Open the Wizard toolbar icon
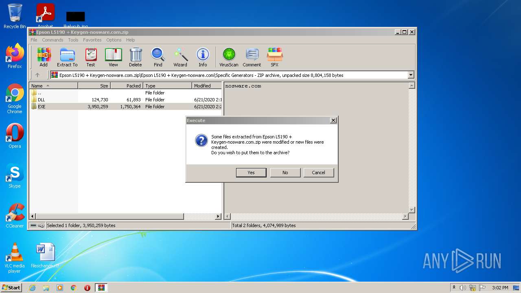The height and width of the screenshot is (293, 521). pos(180,57)
